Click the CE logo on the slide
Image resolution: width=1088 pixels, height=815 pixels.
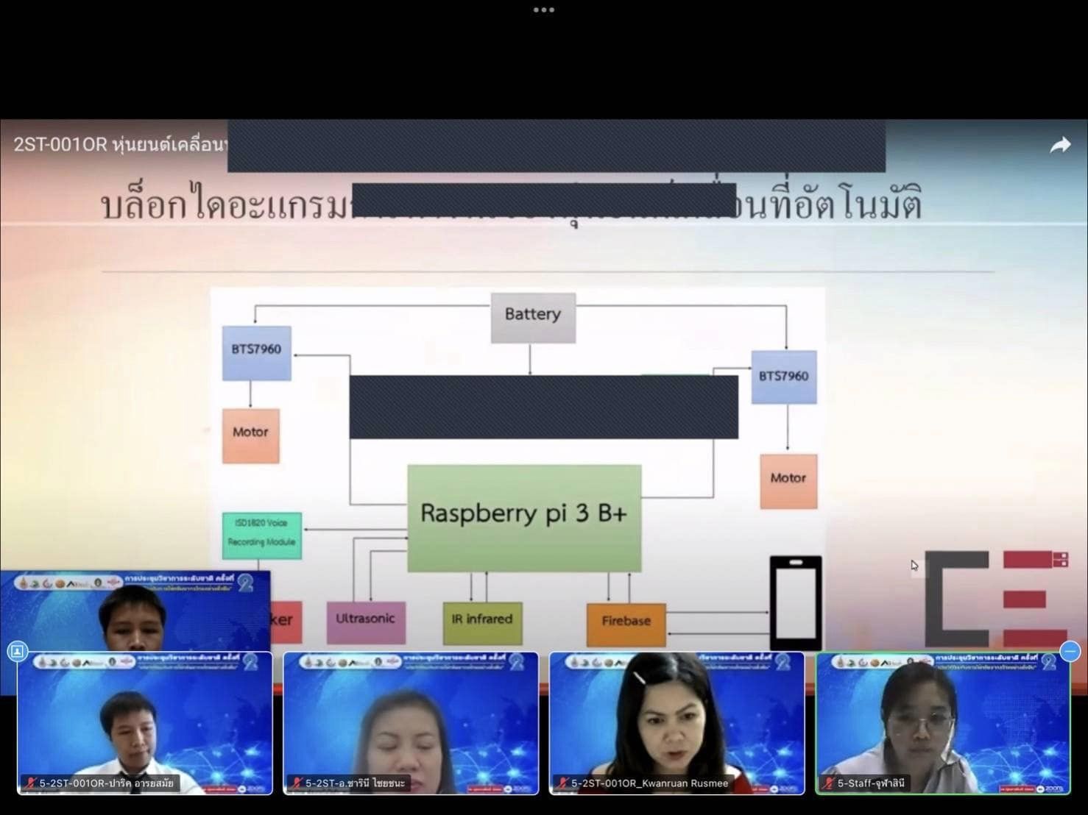[x=995, y=598]
